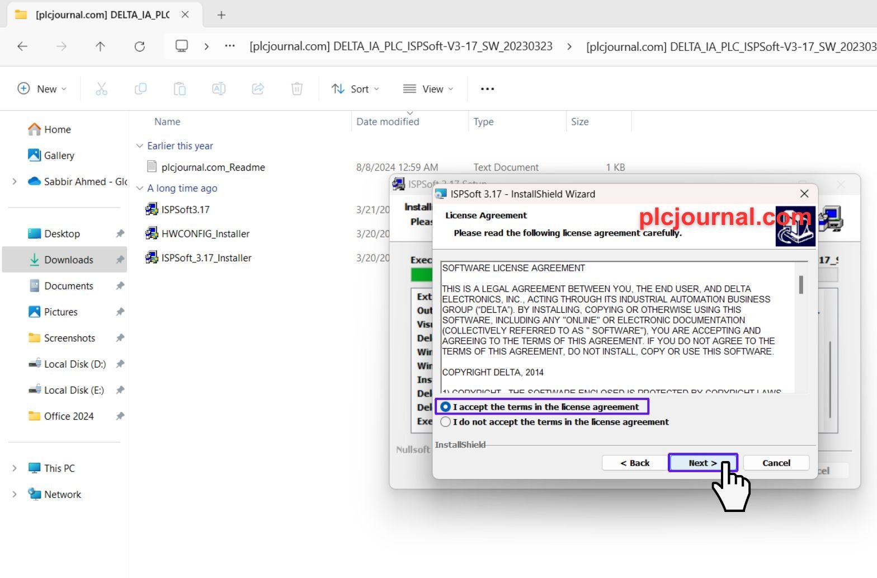Open Screenshots folder in the sidebar
The image size is (877, 578).
[69, 339]
